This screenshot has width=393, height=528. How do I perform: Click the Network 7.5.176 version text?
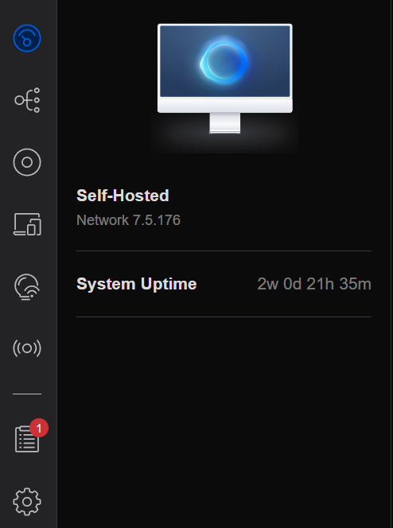[128, 220]
